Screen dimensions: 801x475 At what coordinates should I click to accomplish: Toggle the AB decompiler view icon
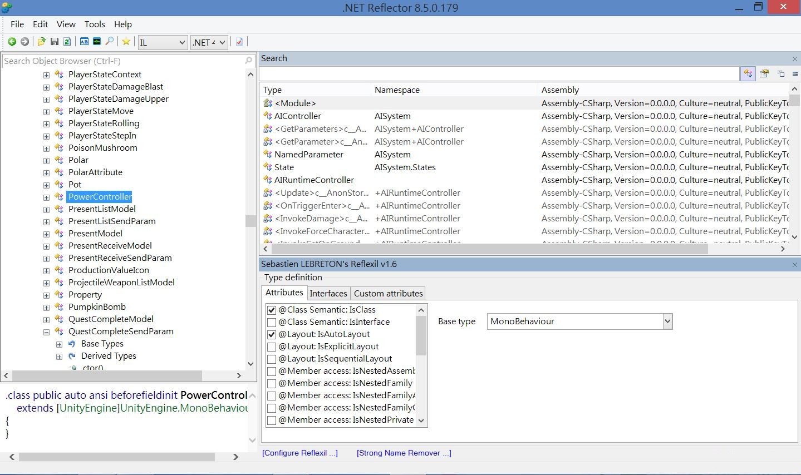(x=84, y=42)
